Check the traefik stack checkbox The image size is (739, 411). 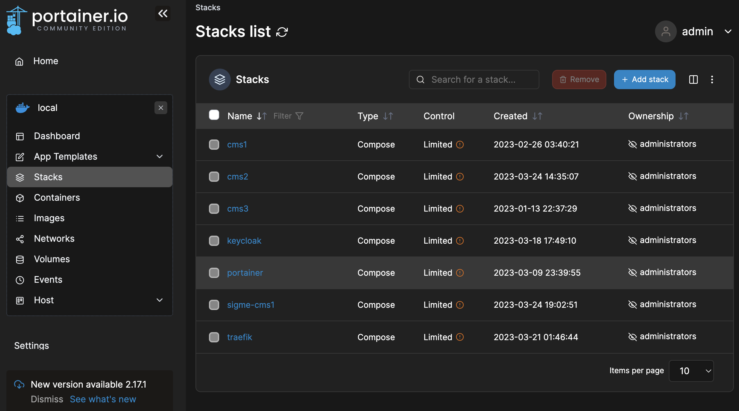pyautogui.click(x=214, y=337)
